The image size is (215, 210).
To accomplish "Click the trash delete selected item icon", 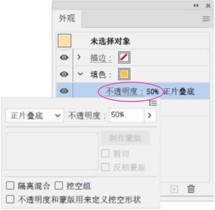I will click(191, 189).
